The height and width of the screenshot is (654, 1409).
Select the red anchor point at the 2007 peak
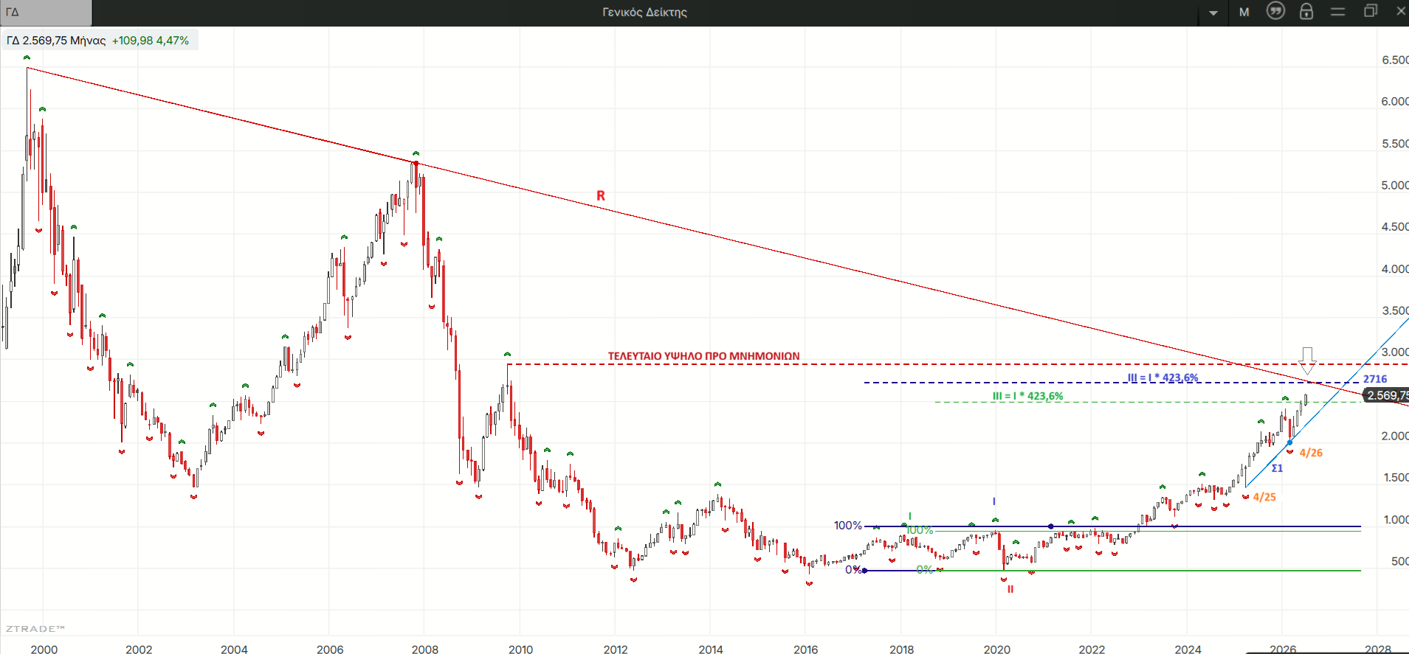click(x=416, y=163)
